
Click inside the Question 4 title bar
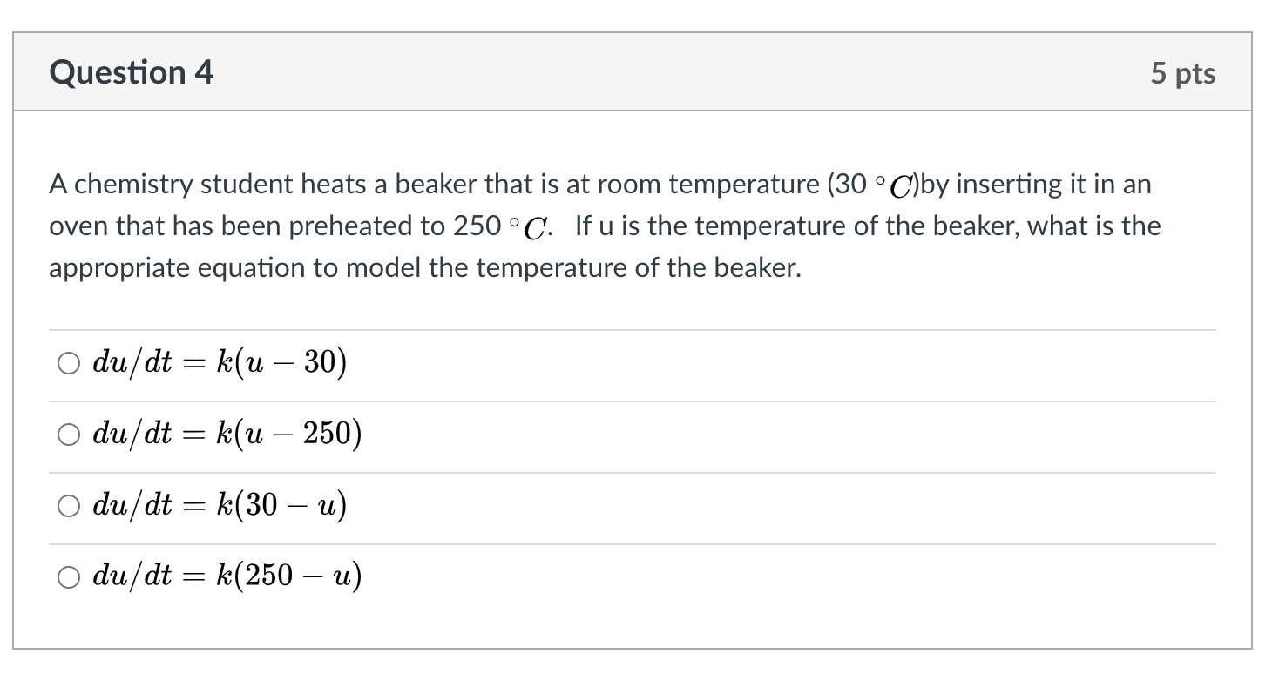coord(610,72)
